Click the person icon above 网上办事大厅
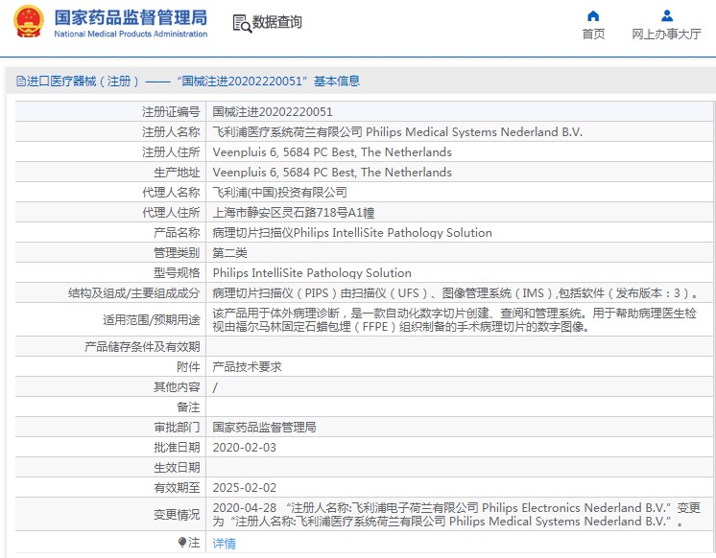716x558 pixels. (667, 15)
